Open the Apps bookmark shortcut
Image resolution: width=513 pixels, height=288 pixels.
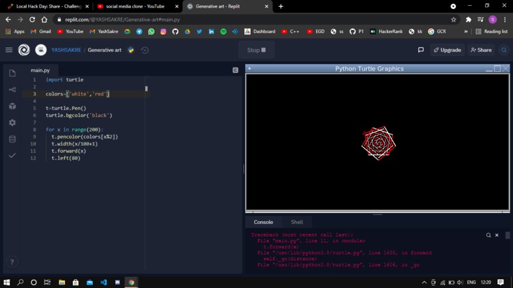click(15, 31)
